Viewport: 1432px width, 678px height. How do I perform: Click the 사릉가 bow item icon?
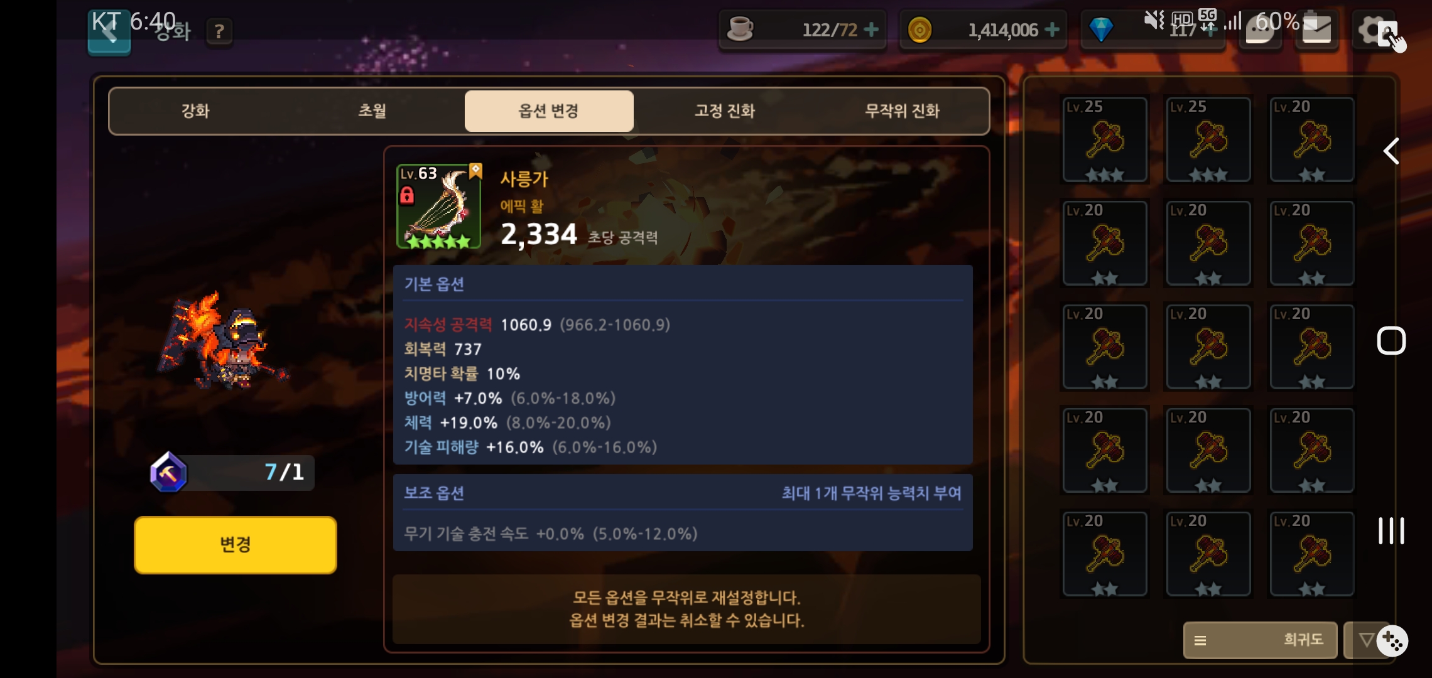pyautogui.click(x=439, y=207)
